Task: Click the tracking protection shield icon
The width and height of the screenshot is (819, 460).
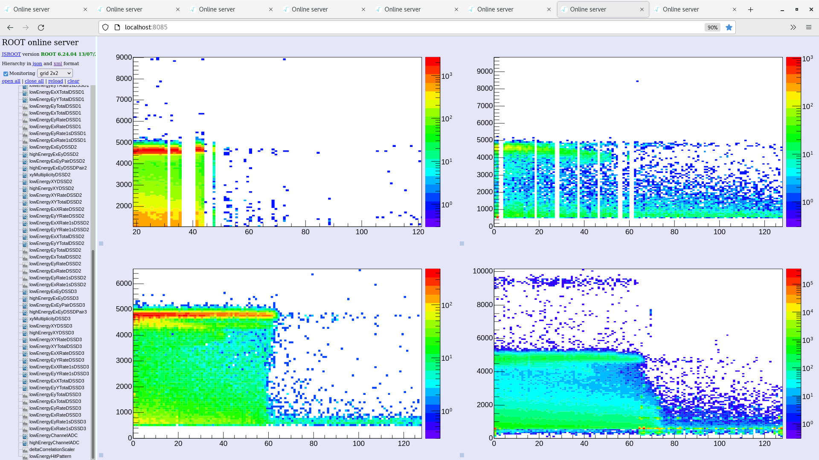Action: pyautogui.click(x=105, y=28)
